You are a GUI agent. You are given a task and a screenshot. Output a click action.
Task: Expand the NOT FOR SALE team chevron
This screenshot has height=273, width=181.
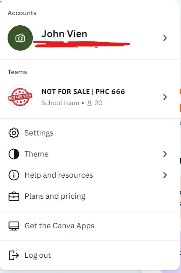tap(165, 97)
